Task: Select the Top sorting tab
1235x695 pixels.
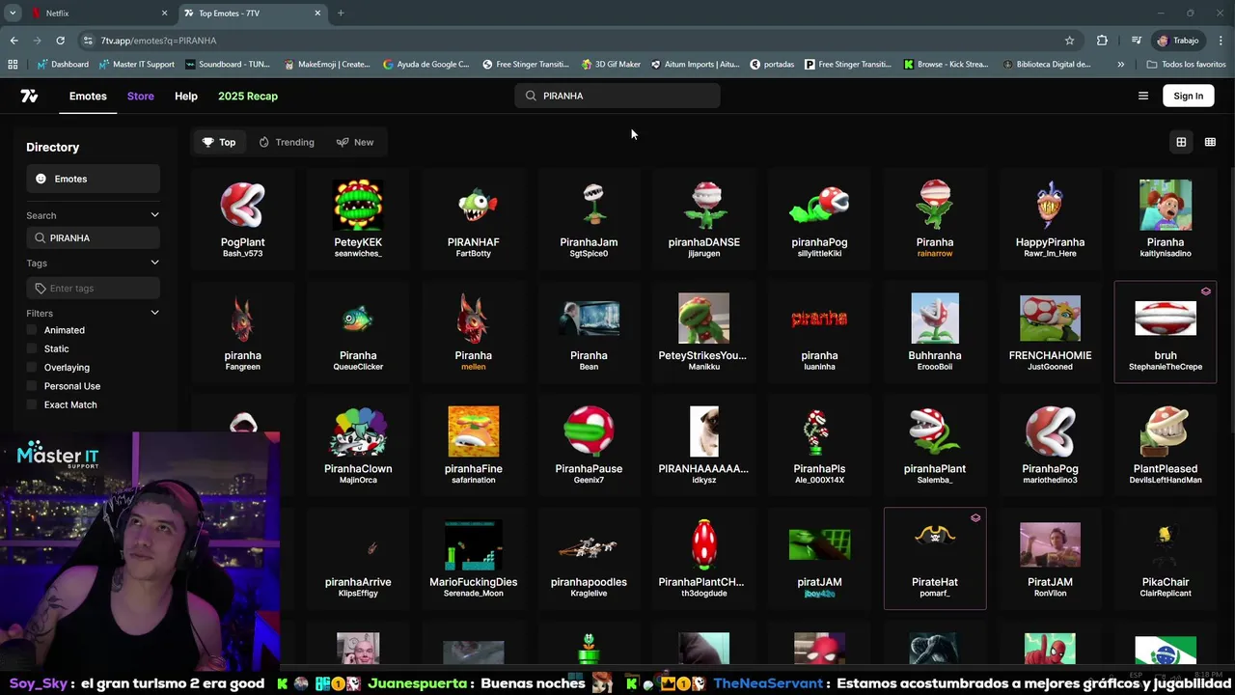Action: click(219, 142)
